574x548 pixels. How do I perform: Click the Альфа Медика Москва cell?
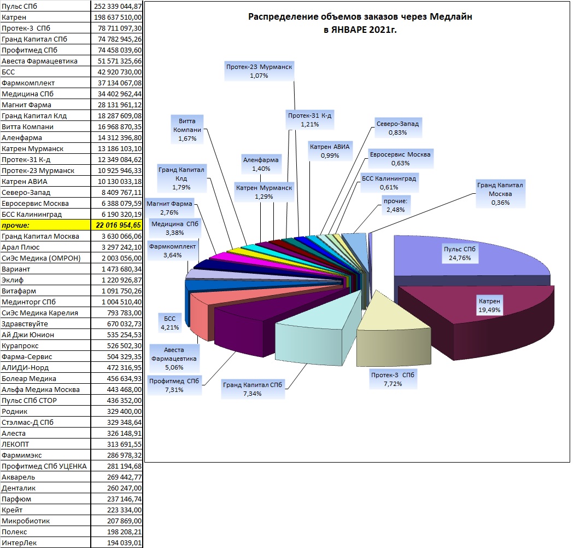pos(45,390)
